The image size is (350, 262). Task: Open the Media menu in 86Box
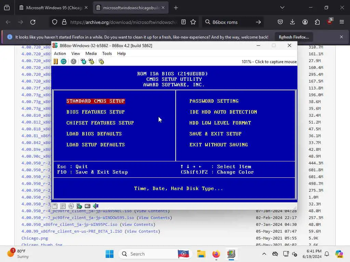(91, 54)
